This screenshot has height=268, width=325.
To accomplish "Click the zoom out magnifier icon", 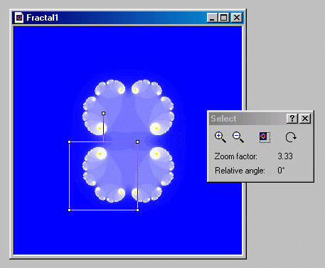I will point(238,137).
